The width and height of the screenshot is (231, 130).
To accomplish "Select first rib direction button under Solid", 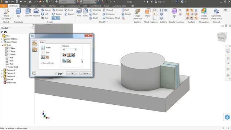I will point(43,57).
